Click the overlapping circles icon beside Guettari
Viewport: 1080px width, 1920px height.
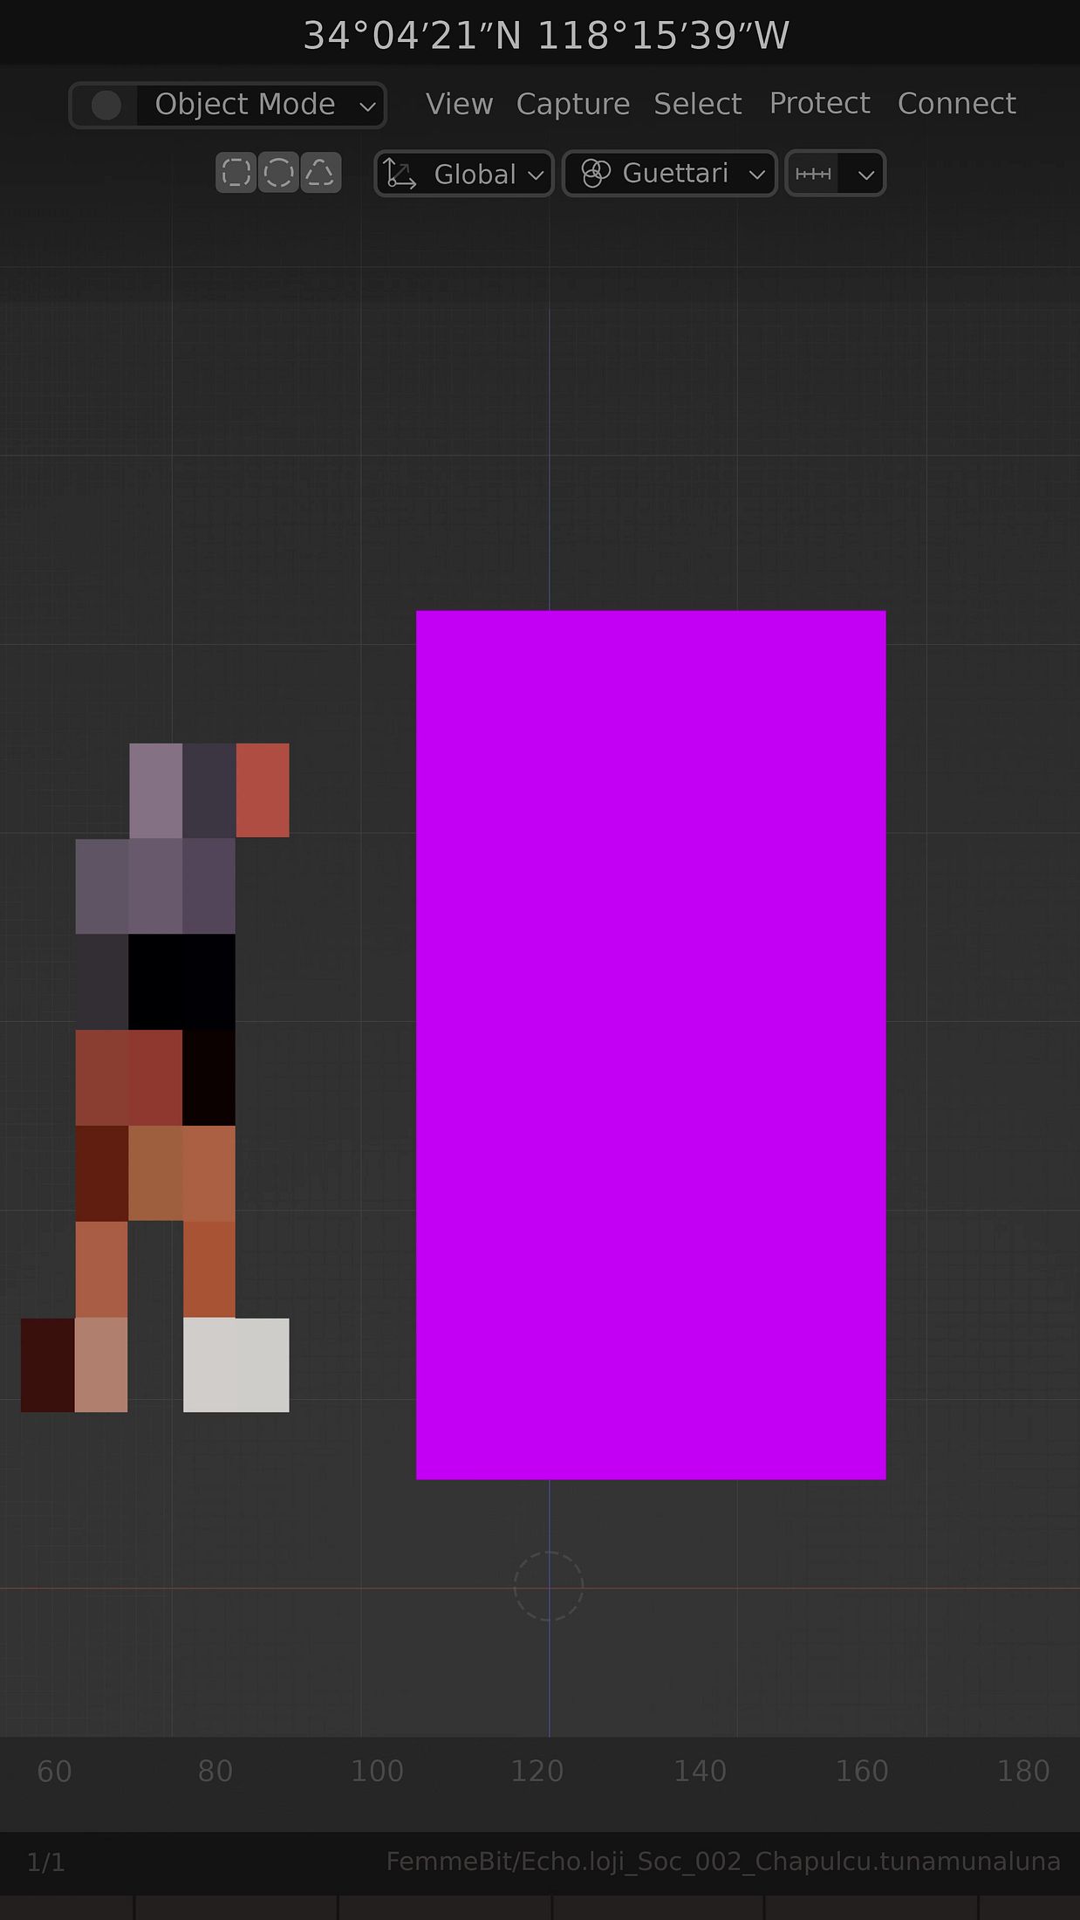(595, 174)
